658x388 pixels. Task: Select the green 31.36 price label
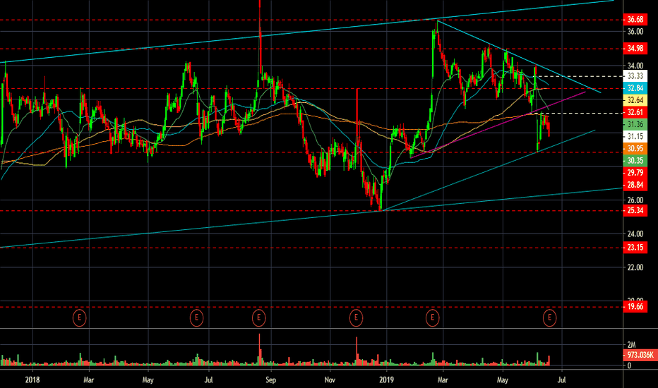pyautogui.click(x=635, y=124)
